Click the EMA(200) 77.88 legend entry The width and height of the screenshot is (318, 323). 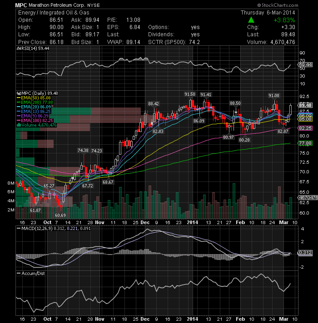35,103
